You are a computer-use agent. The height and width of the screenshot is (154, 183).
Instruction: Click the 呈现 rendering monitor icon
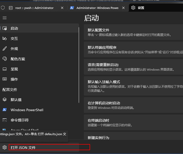(x=5, y=69)
